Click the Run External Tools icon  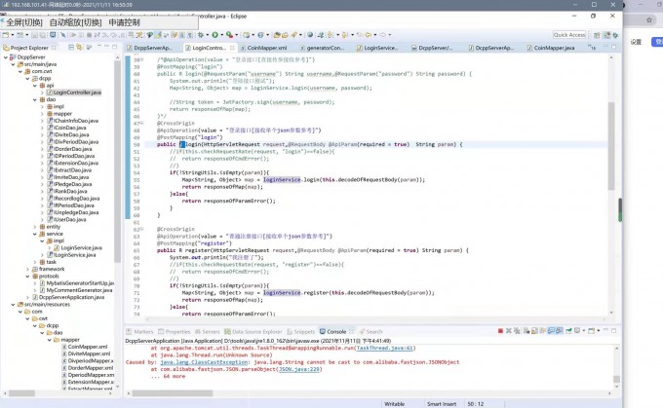coord(229,35)
